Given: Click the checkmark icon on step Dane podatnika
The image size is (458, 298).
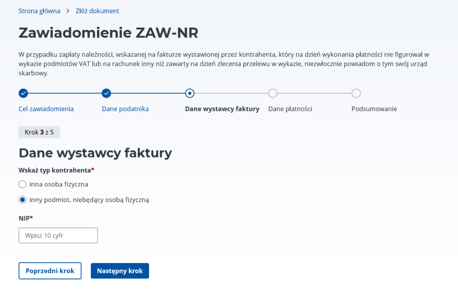Looking at the screenshot, I should (x=106, y=94).
